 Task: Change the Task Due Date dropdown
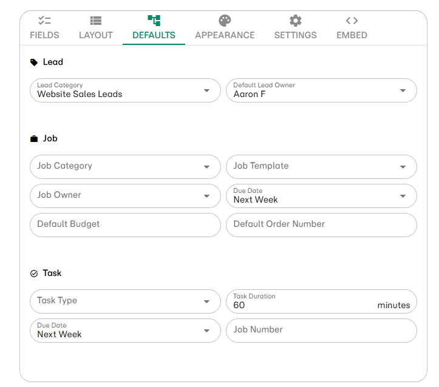125,331
